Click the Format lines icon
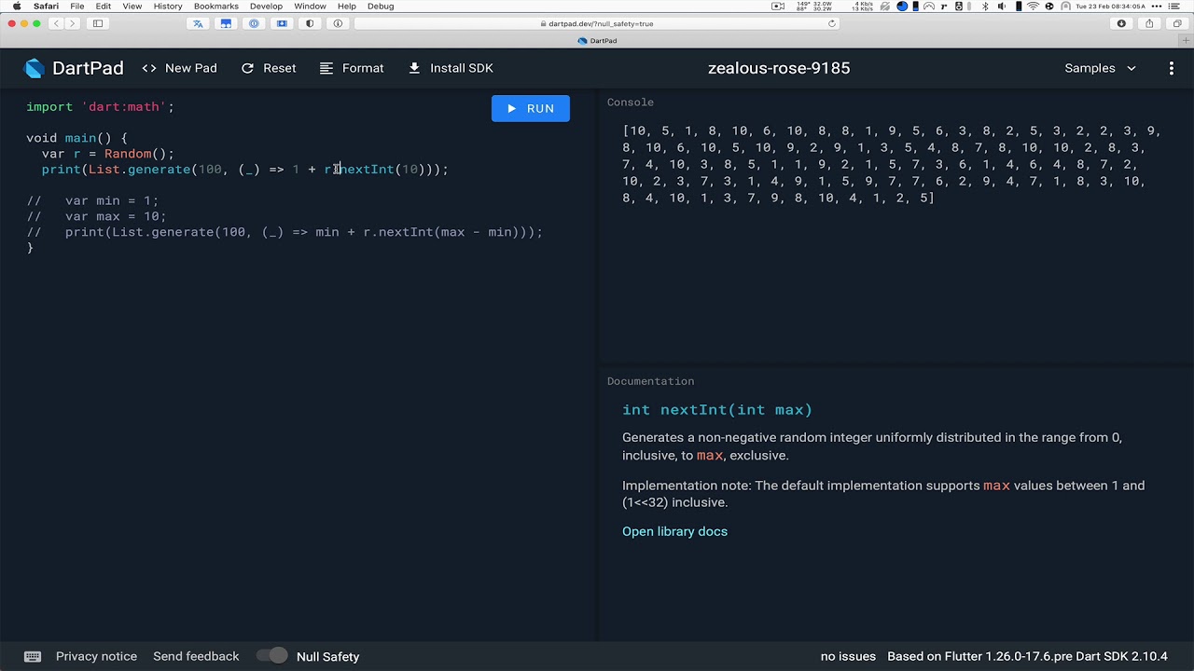The height and width of the screenshot is (671, 1194). coord(326,68)
